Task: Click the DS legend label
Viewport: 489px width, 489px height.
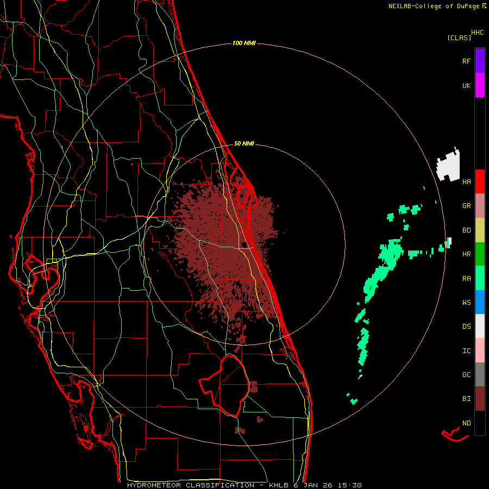Action: click(x=466, y=327)
